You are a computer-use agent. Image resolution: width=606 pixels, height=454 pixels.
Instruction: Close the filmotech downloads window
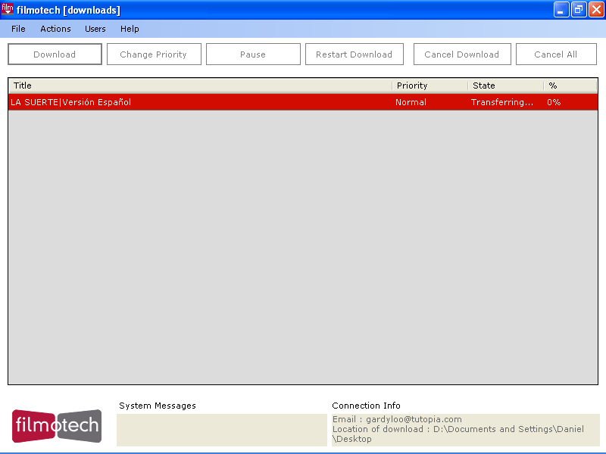click(596, 10)
